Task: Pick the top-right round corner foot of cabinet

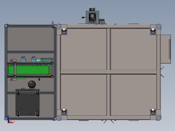Action: 159,27
